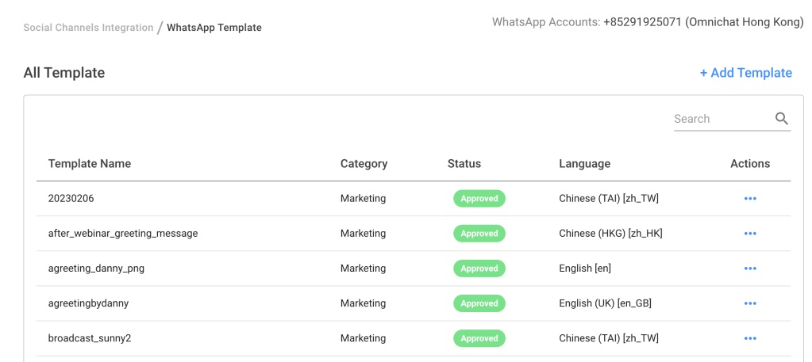The height and width of the screenshot is (362, 812).
Task: Open actions menu for agreetingbydanny
Action: pos(750,303)
